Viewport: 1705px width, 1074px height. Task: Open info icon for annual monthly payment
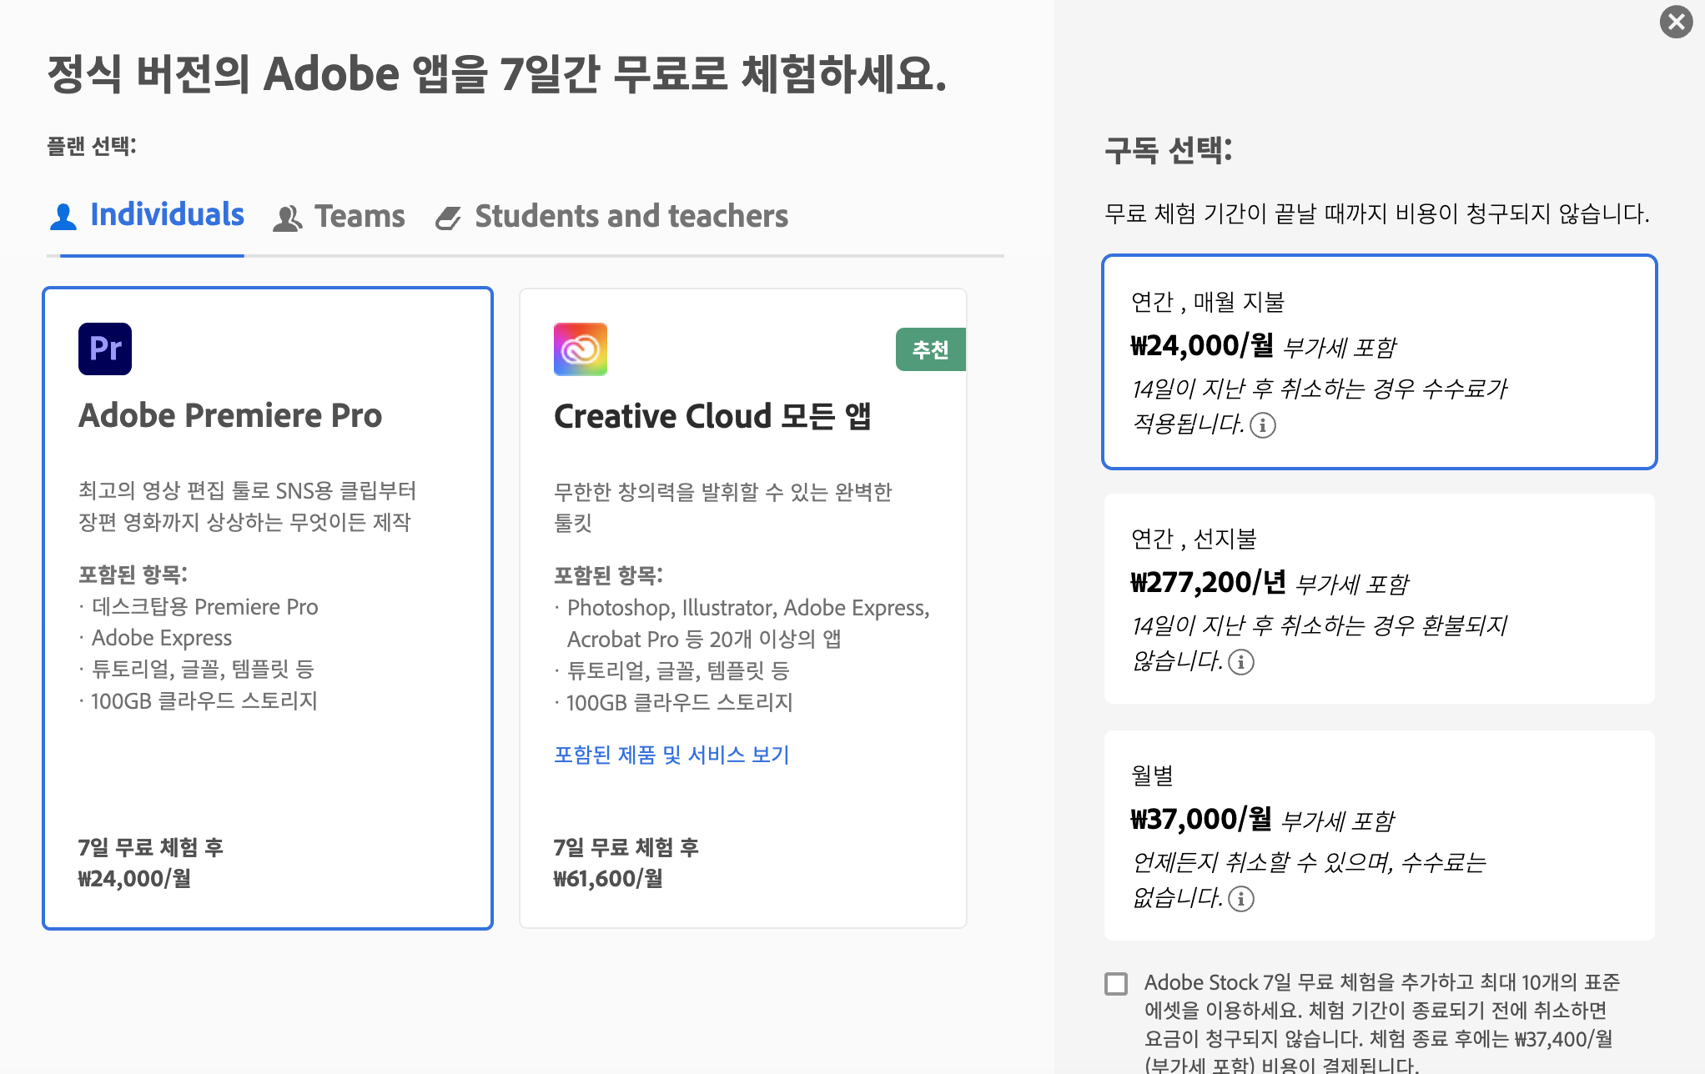click(x=1263, y=425)
